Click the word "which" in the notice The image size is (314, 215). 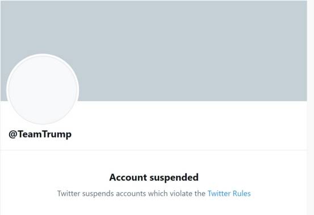pyautogui.click(x=158, y=193)
